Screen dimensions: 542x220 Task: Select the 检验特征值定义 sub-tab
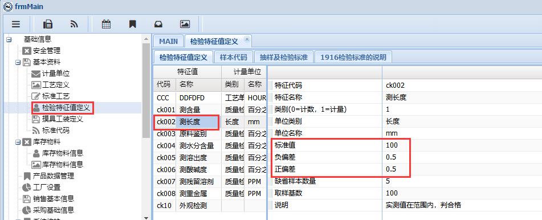click(x=183, y=58)
